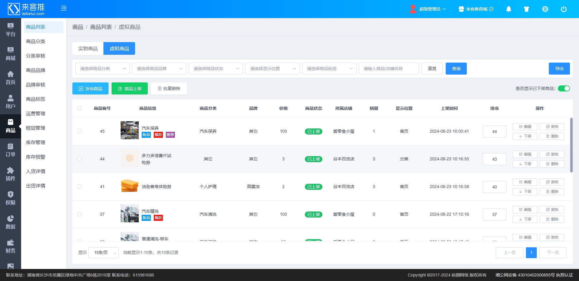Open the notification bell
This screenshot has height=281, width=579.
tap(508, 9)
